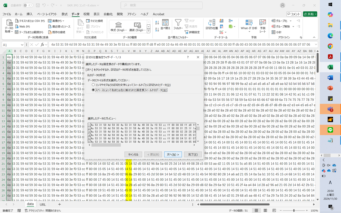Switch to the 挿入 tab
The height and width of the screenshot is (213, 341).
pyautogui.click(x=30, y=14)
